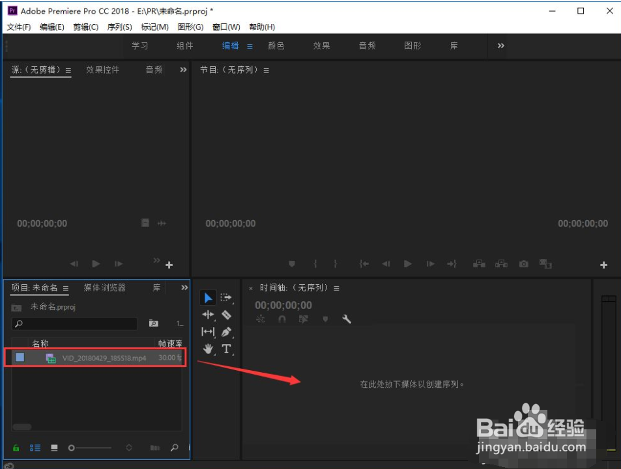Screen dimensions: 621x469
Task: Toggle Linked Selection in timeline
Action: (304, 319)
